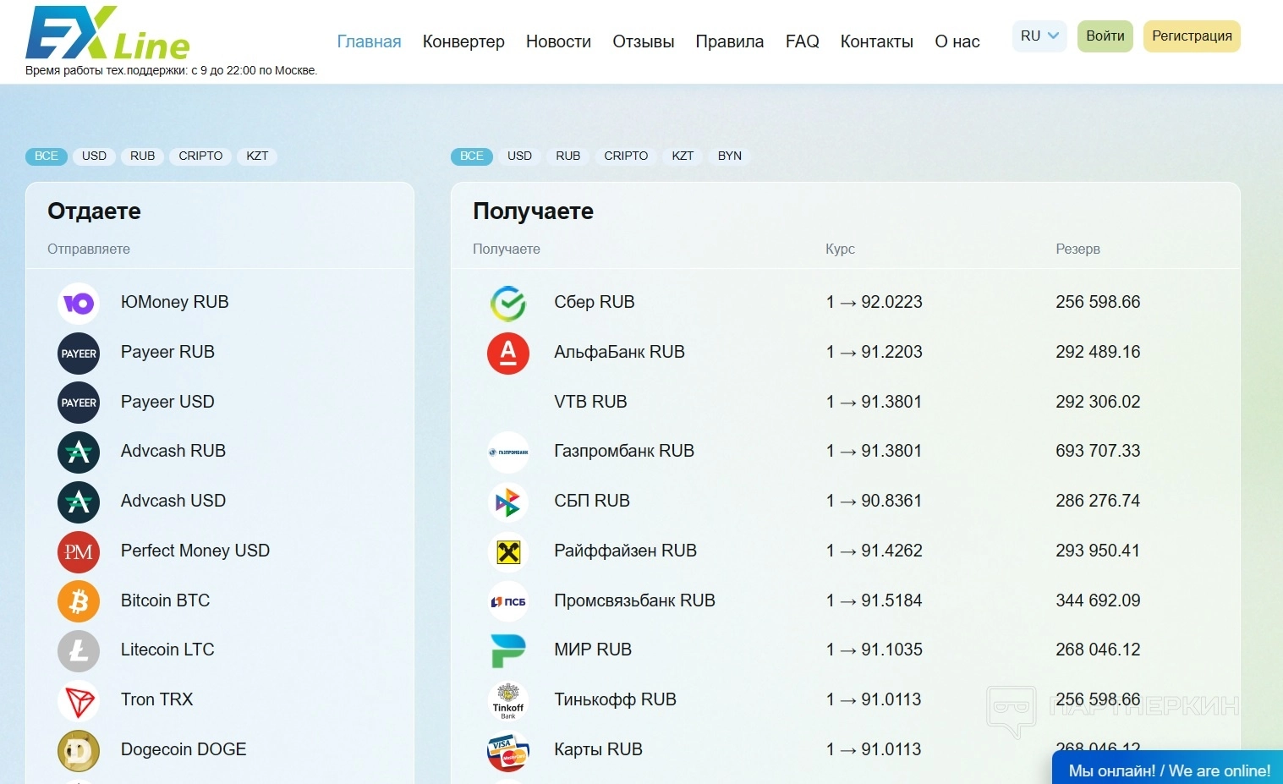Open the Конвертер page
This screenshot has height=784, width=1283.
pos(463,41)
